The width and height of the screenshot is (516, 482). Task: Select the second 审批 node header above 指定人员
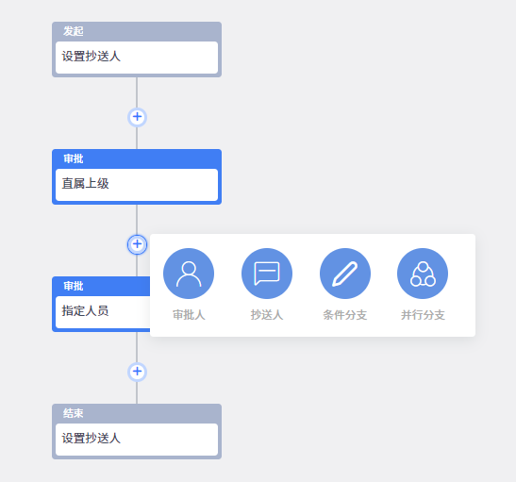101,286
